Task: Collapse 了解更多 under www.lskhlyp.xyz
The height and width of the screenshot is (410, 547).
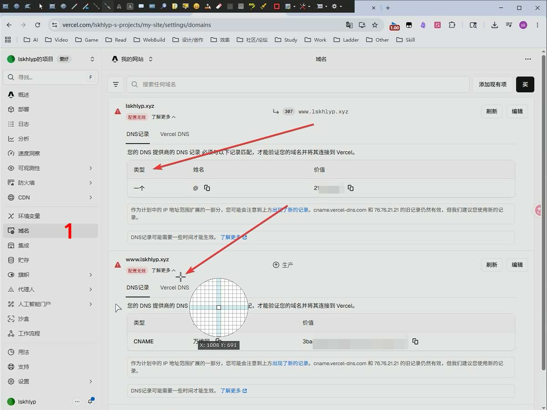Action: (163, 271)
